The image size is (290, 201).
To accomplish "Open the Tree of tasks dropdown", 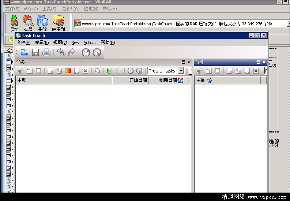I will pos(181,71).
